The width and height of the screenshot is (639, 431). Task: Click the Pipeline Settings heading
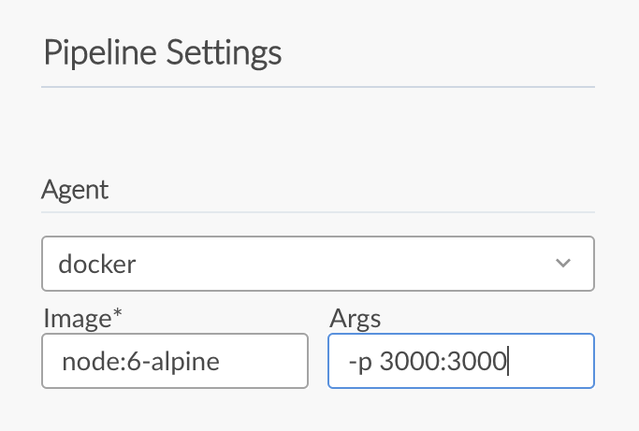[163, 52]
